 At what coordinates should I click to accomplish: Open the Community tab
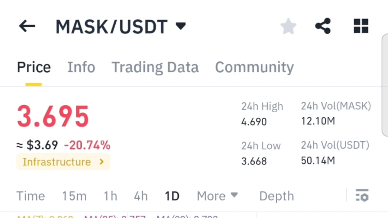click(x=254, y=67)
